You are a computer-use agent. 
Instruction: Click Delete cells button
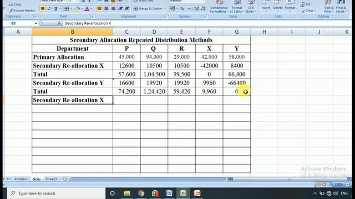coord(278,7)
